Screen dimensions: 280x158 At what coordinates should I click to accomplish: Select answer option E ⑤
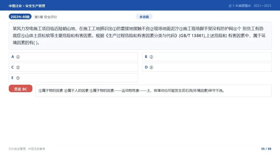pyautogui.click(x=73, y=78)
